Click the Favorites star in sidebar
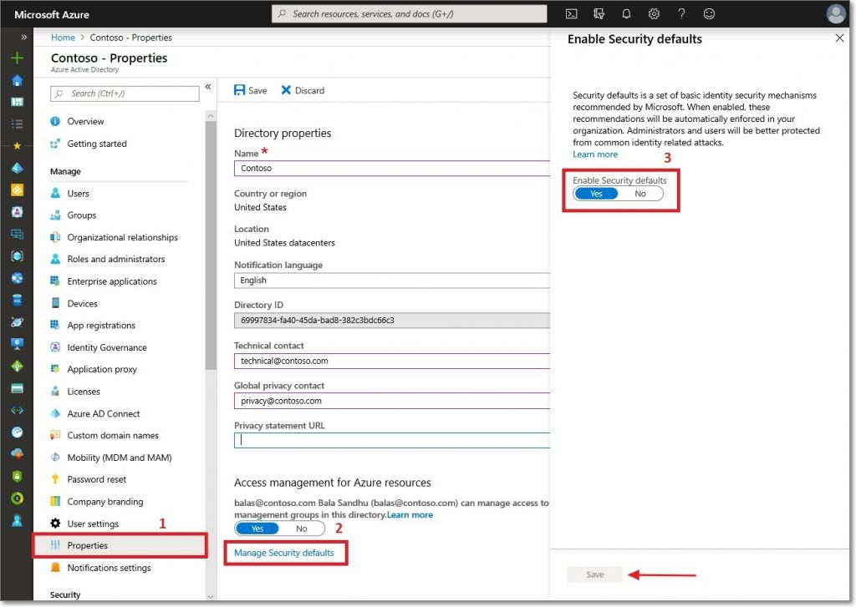The width and height of the screenshot is (856, 607). [17, 145]
